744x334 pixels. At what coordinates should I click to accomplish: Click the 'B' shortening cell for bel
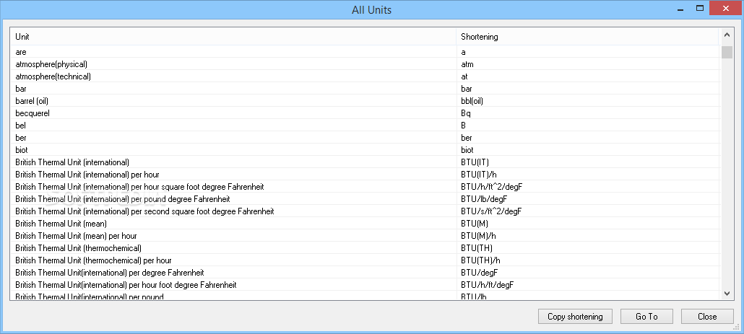point(587,126)
